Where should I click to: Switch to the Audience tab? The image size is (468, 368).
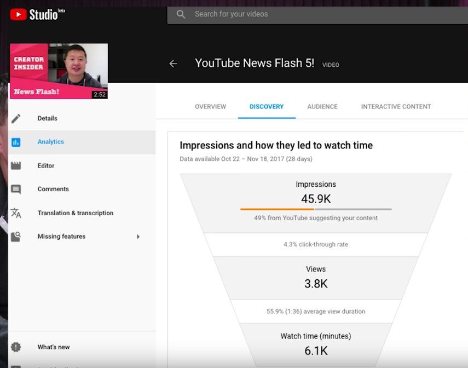[x=322, y=107]
